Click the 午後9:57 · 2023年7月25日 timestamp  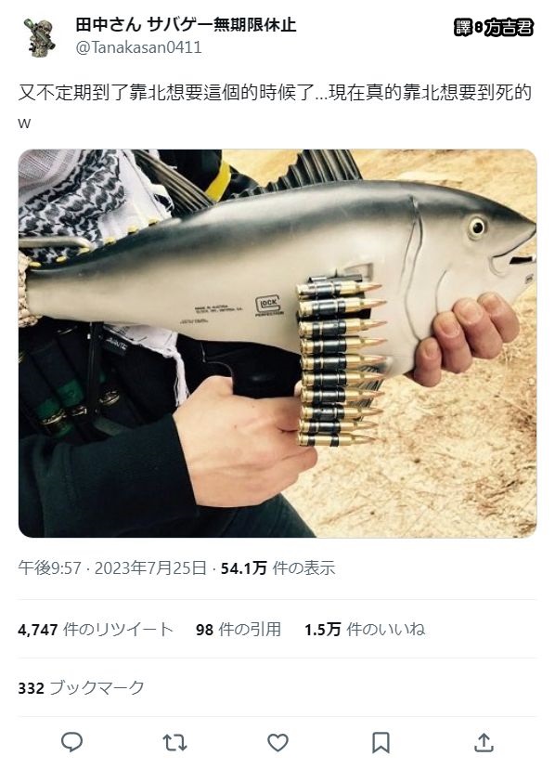pyautogui.click(x=112, y=567)
